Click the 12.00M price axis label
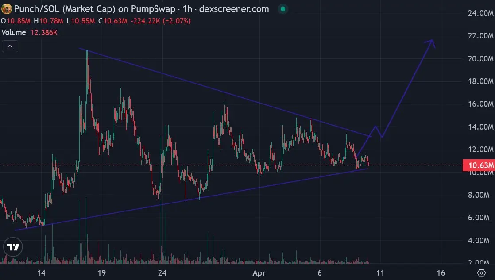This screenshot has height=280, width=495. [x=480, y=150]
